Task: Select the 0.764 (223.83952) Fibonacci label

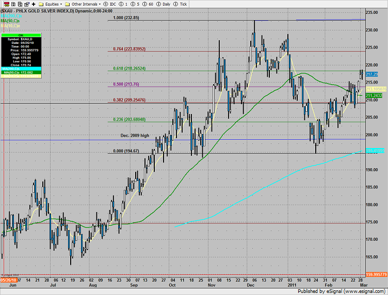Action: pos(129,49)
